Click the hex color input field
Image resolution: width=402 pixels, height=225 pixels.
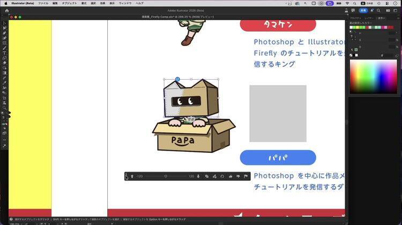[389, 56]
